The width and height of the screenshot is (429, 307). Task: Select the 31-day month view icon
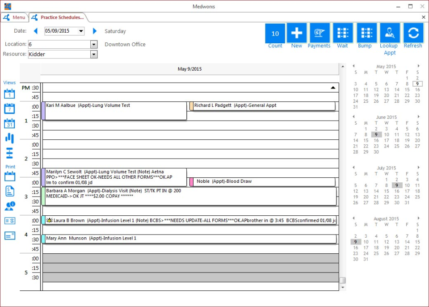point(10,124)
